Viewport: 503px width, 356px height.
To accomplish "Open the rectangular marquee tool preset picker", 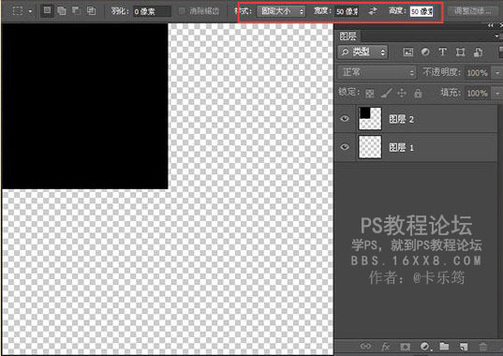I will 18,11.
